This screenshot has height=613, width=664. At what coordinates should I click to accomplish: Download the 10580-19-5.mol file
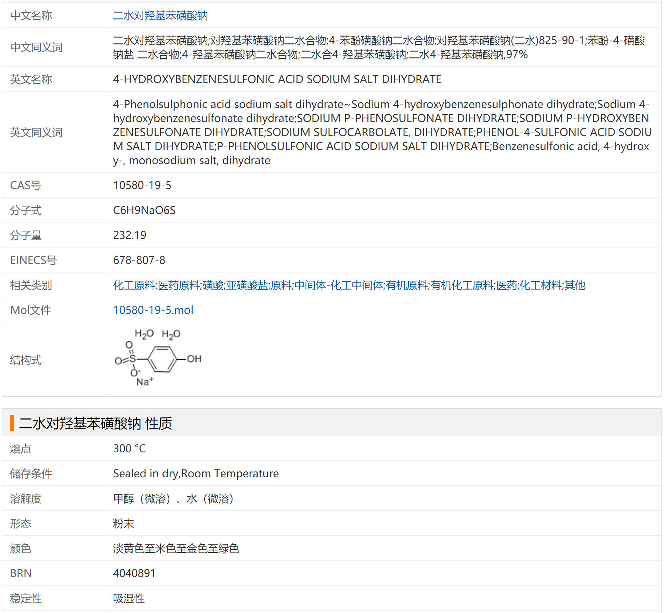[153, 310]
